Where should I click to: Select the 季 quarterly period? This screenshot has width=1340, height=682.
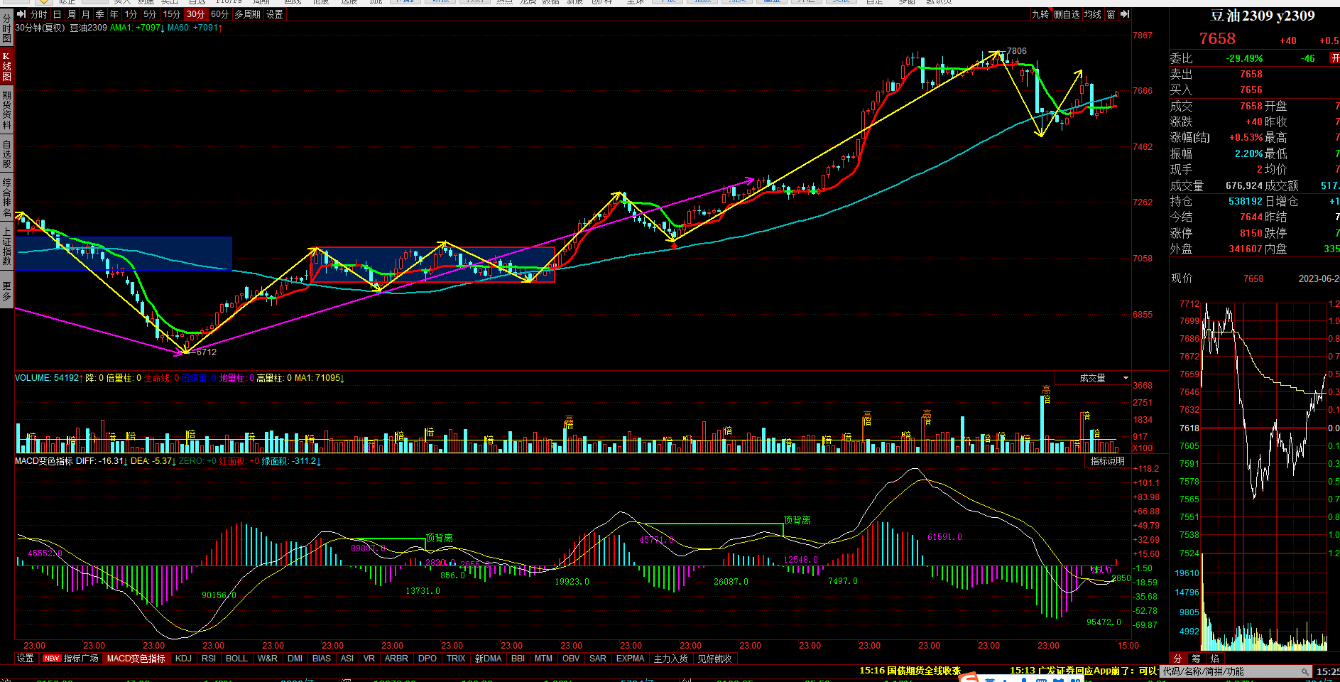(99, 14)
